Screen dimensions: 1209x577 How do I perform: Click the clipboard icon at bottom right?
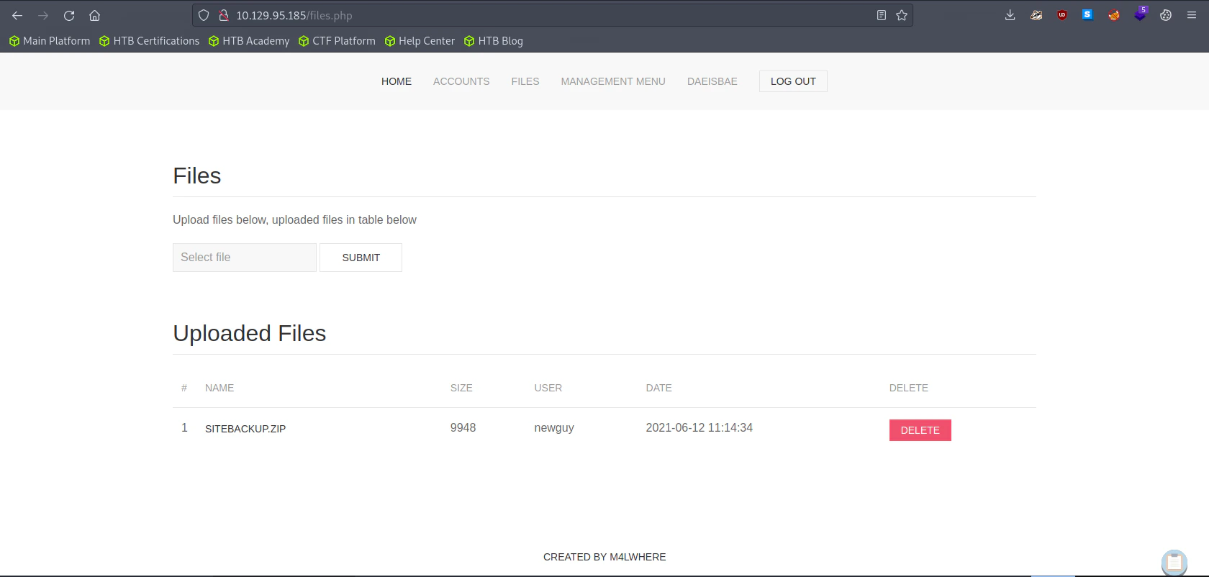pos(1174,562)
